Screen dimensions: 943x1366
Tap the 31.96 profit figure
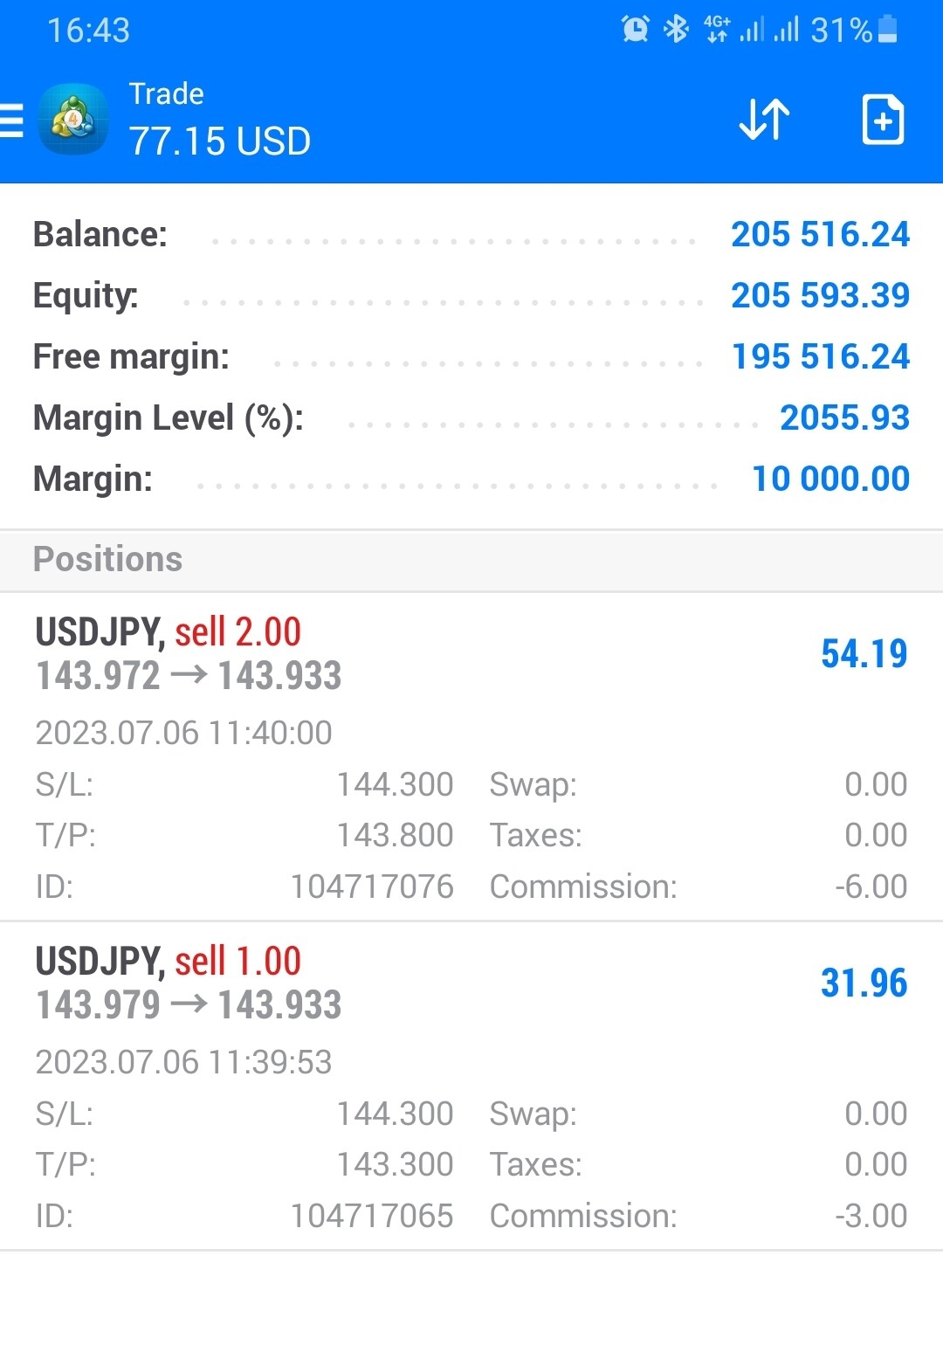pyautogui.click(x=864, y=983)
